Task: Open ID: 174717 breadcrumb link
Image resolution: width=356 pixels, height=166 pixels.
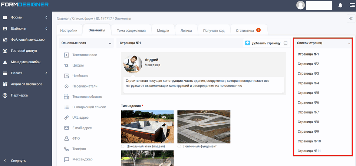Action: point(104,18)
